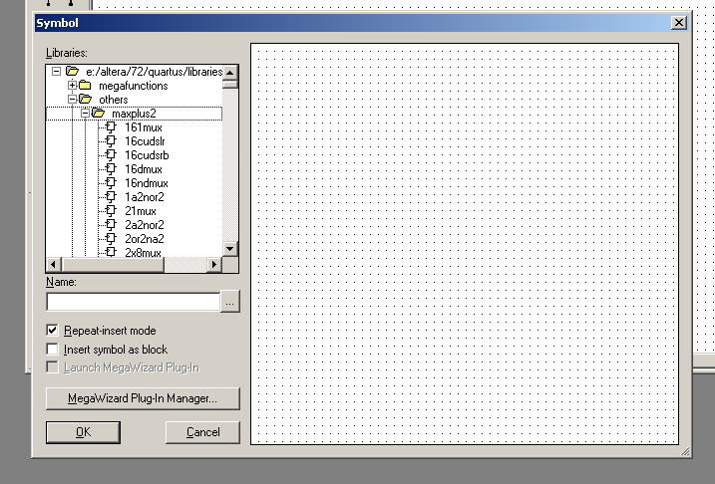Select the 16ndmux entry text
This screenshot has width=715, height=484.
[147, 183]
